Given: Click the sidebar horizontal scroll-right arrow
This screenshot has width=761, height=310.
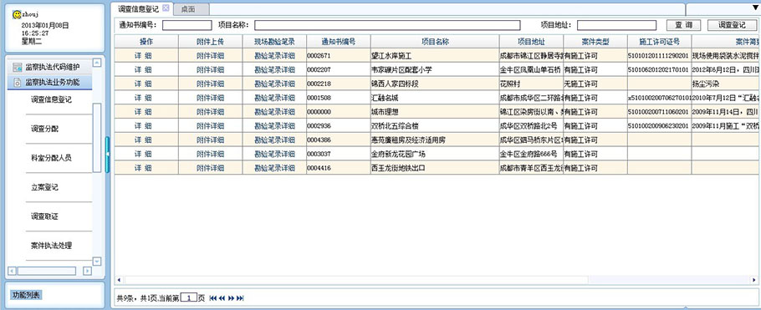Looking at the screenshot, I should [87, 271].
